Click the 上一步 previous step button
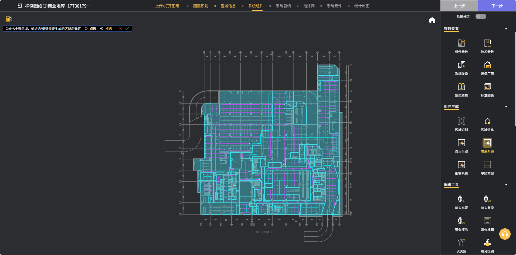The width and height of the screenshot is (516, 255). point(459,6)
